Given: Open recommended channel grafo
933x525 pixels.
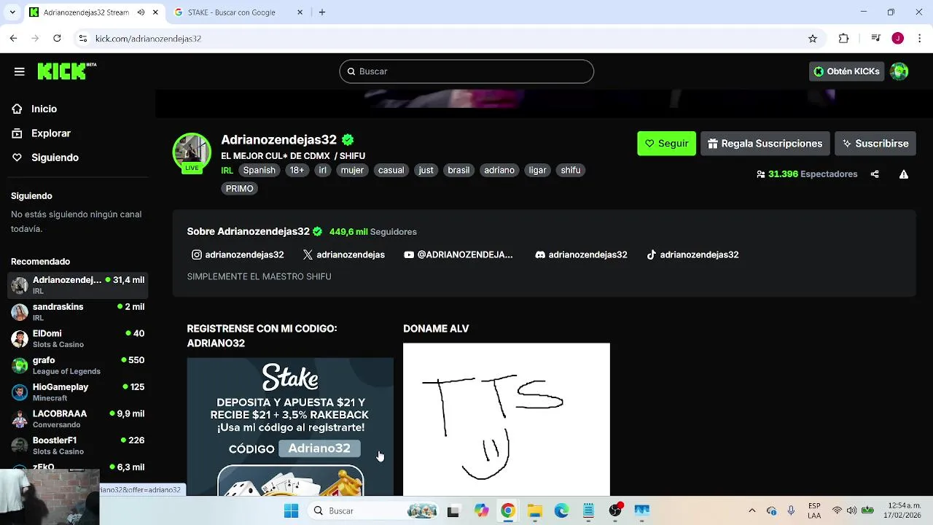Looking at the screenshot, I should [77, 365].
